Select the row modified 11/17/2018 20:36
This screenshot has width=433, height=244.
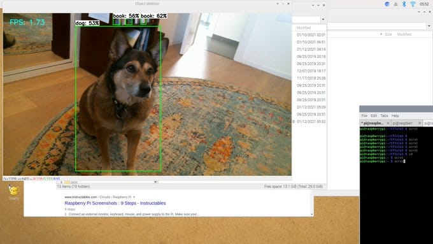tap(311, 78)
